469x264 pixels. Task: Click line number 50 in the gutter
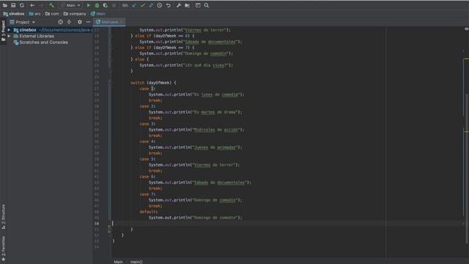point(97,224)
